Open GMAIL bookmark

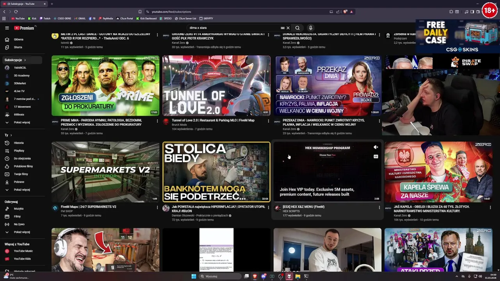coord(80,18)
